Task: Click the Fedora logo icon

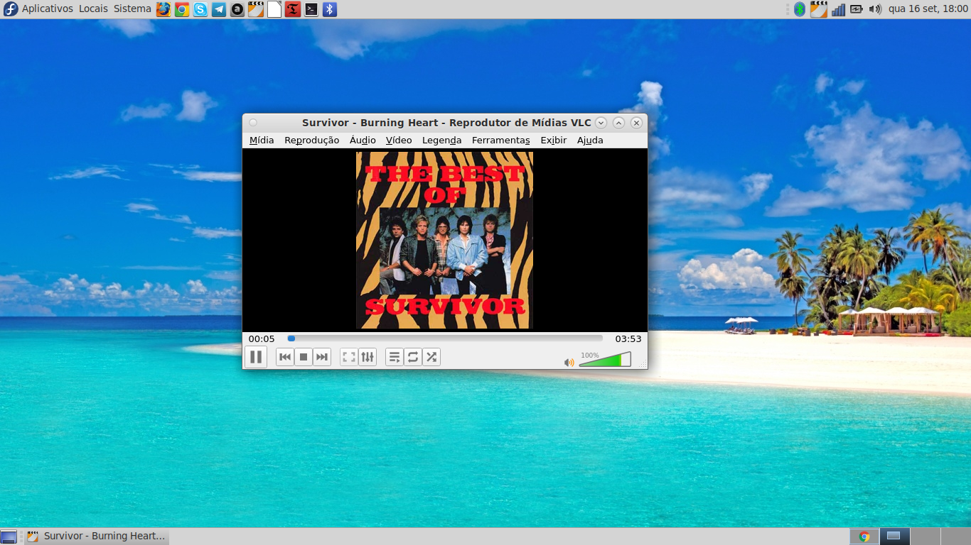Action: [x=11, y=9]
